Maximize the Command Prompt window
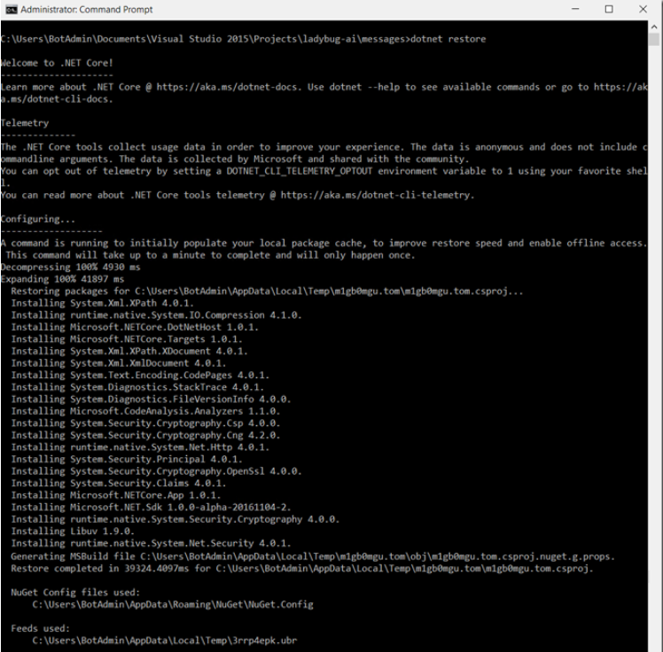This screenshot has width=663, height=652. pos(609,9)
